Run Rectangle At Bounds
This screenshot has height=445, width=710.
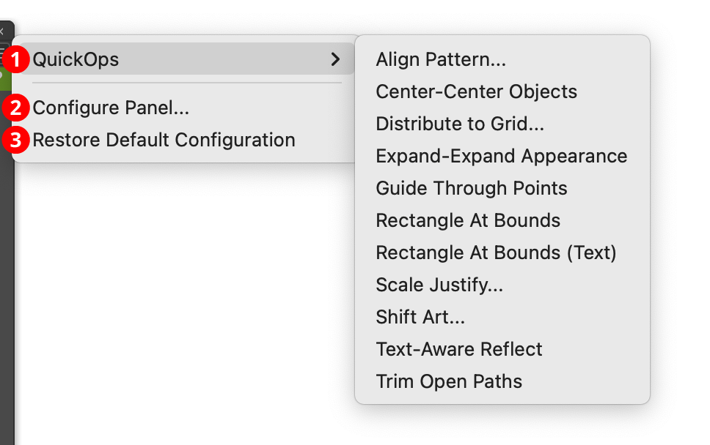click(467, 220)
